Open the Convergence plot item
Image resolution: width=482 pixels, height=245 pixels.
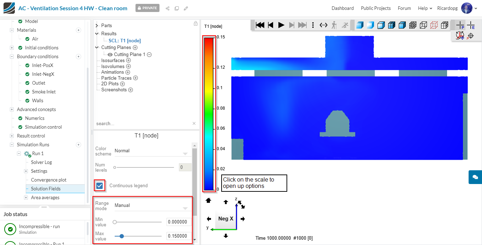(x=49, y=180)
